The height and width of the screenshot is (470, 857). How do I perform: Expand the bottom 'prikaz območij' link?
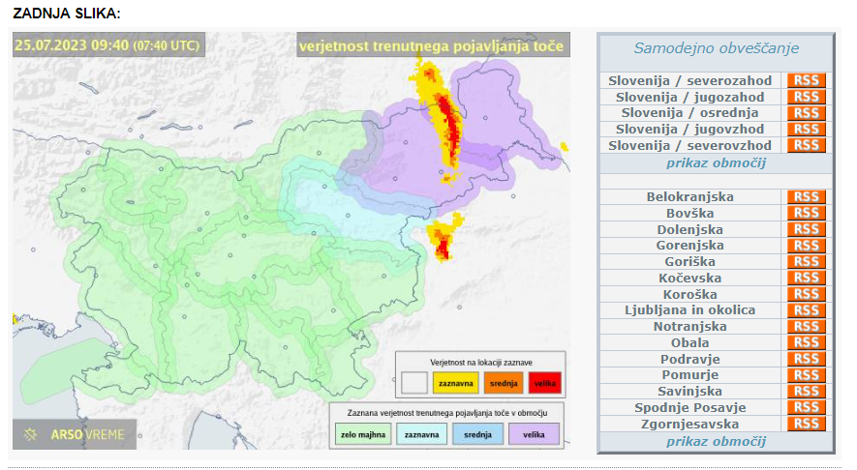pos(716,441)
